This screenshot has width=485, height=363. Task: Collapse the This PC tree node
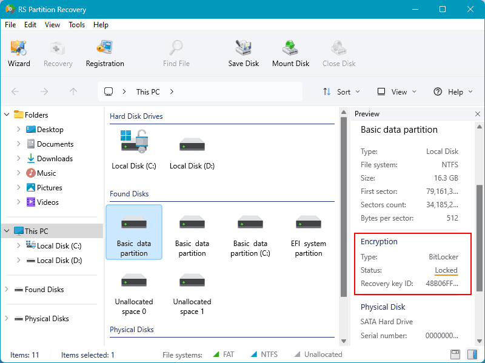tap(7, 231)
